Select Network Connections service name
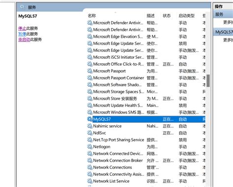 113,167
